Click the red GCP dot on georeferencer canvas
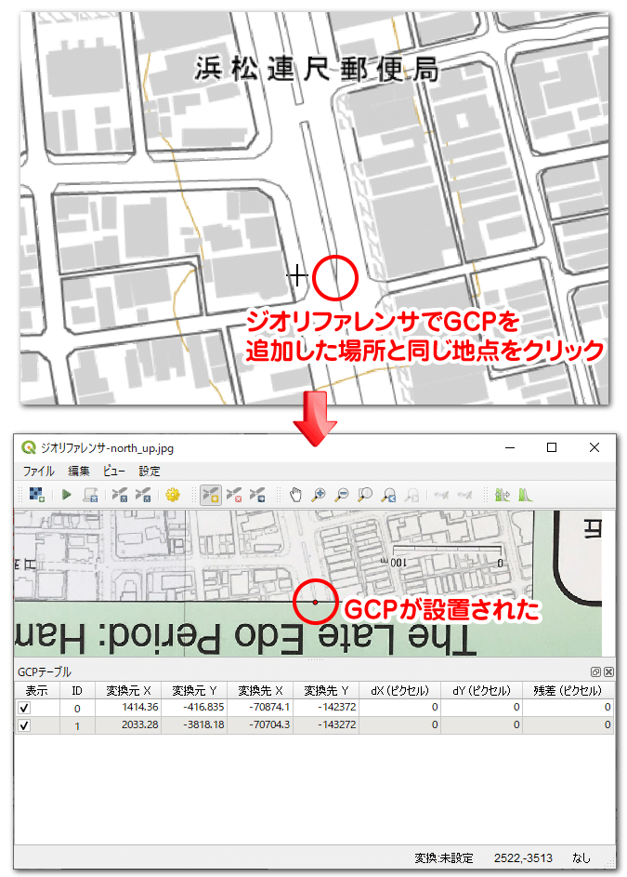This screenshot has width=627, height=877. pos(315,603)
